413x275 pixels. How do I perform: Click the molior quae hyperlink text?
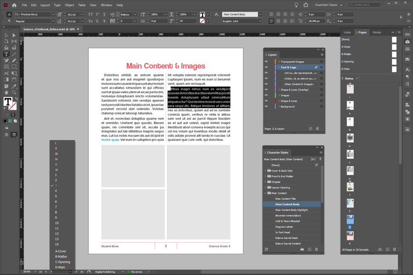pos(110,140)
